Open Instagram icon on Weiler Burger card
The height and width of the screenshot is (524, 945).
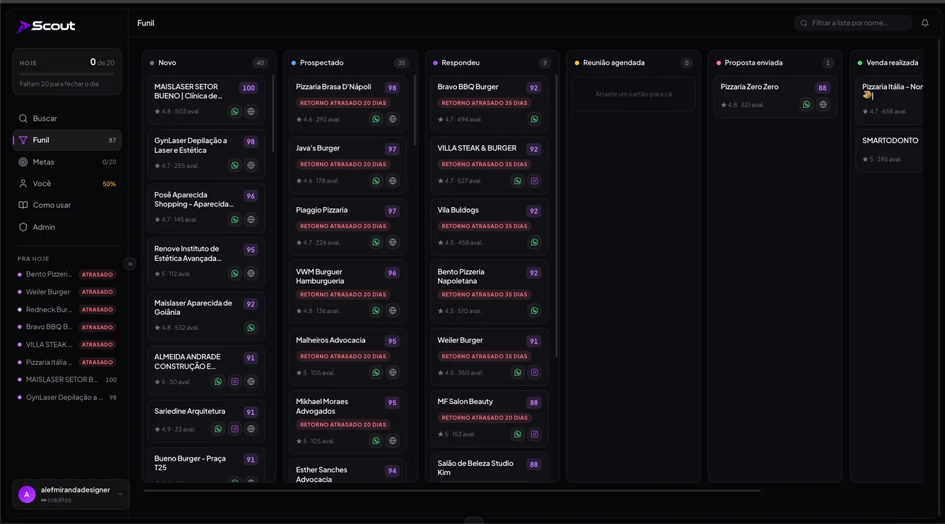[535, 372]
